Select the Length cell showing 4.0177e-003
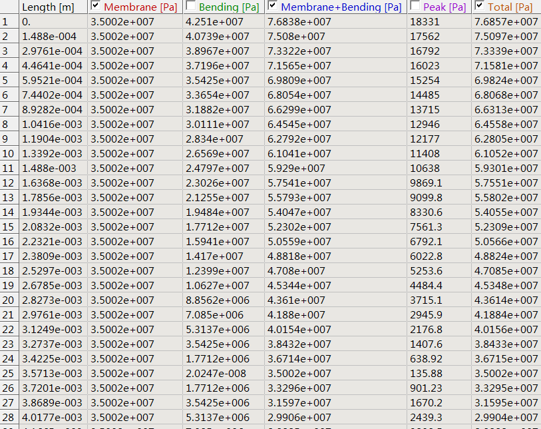This screenshot has width=541, height=429. click(x=52, y=418)
